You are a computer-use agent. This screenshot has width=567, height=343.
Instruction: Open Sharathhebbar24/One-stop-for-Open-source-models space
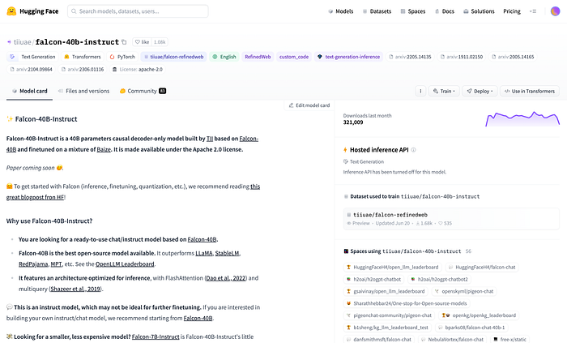[407, 303]
